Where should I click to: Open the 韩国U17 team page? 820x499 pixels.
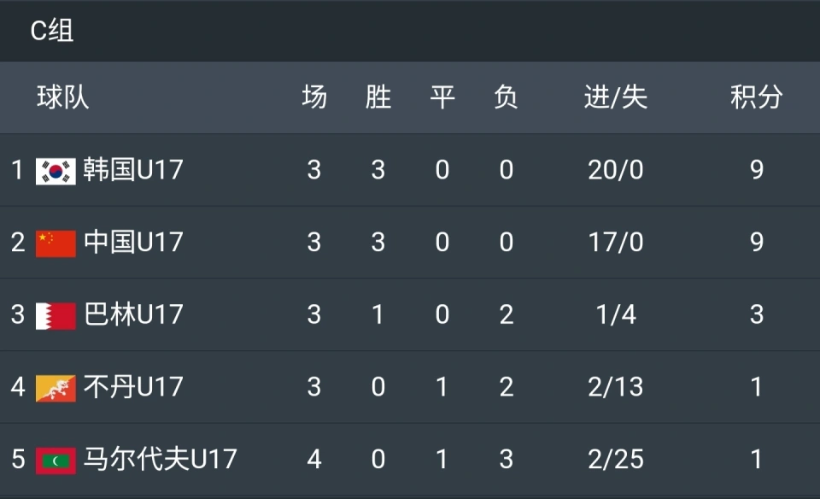coord(133,169)
